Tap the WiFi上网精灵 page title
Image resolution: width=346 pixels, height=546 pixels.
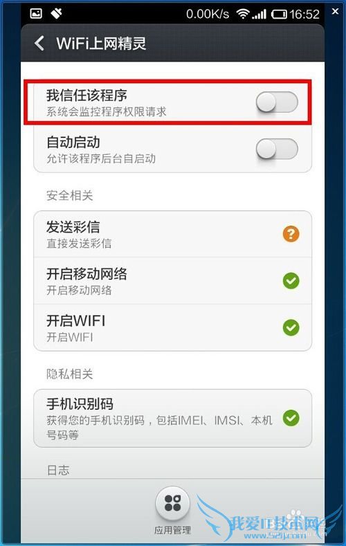(101, 44)
